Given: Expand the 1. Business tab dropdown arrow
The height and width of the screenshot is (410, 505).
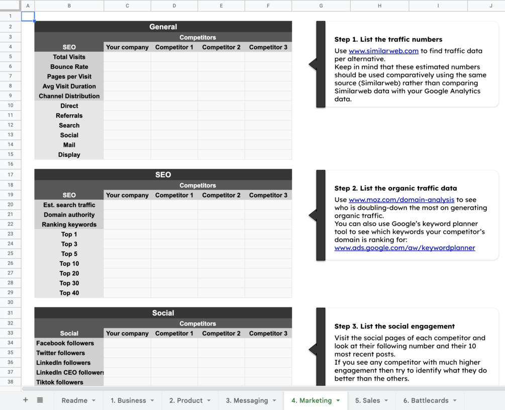Looking at the screenshot, I should coord(152,400).
